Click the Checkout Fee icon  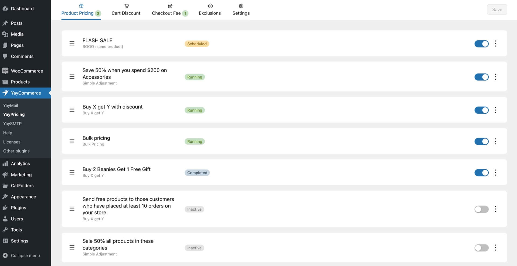[170, 6]
